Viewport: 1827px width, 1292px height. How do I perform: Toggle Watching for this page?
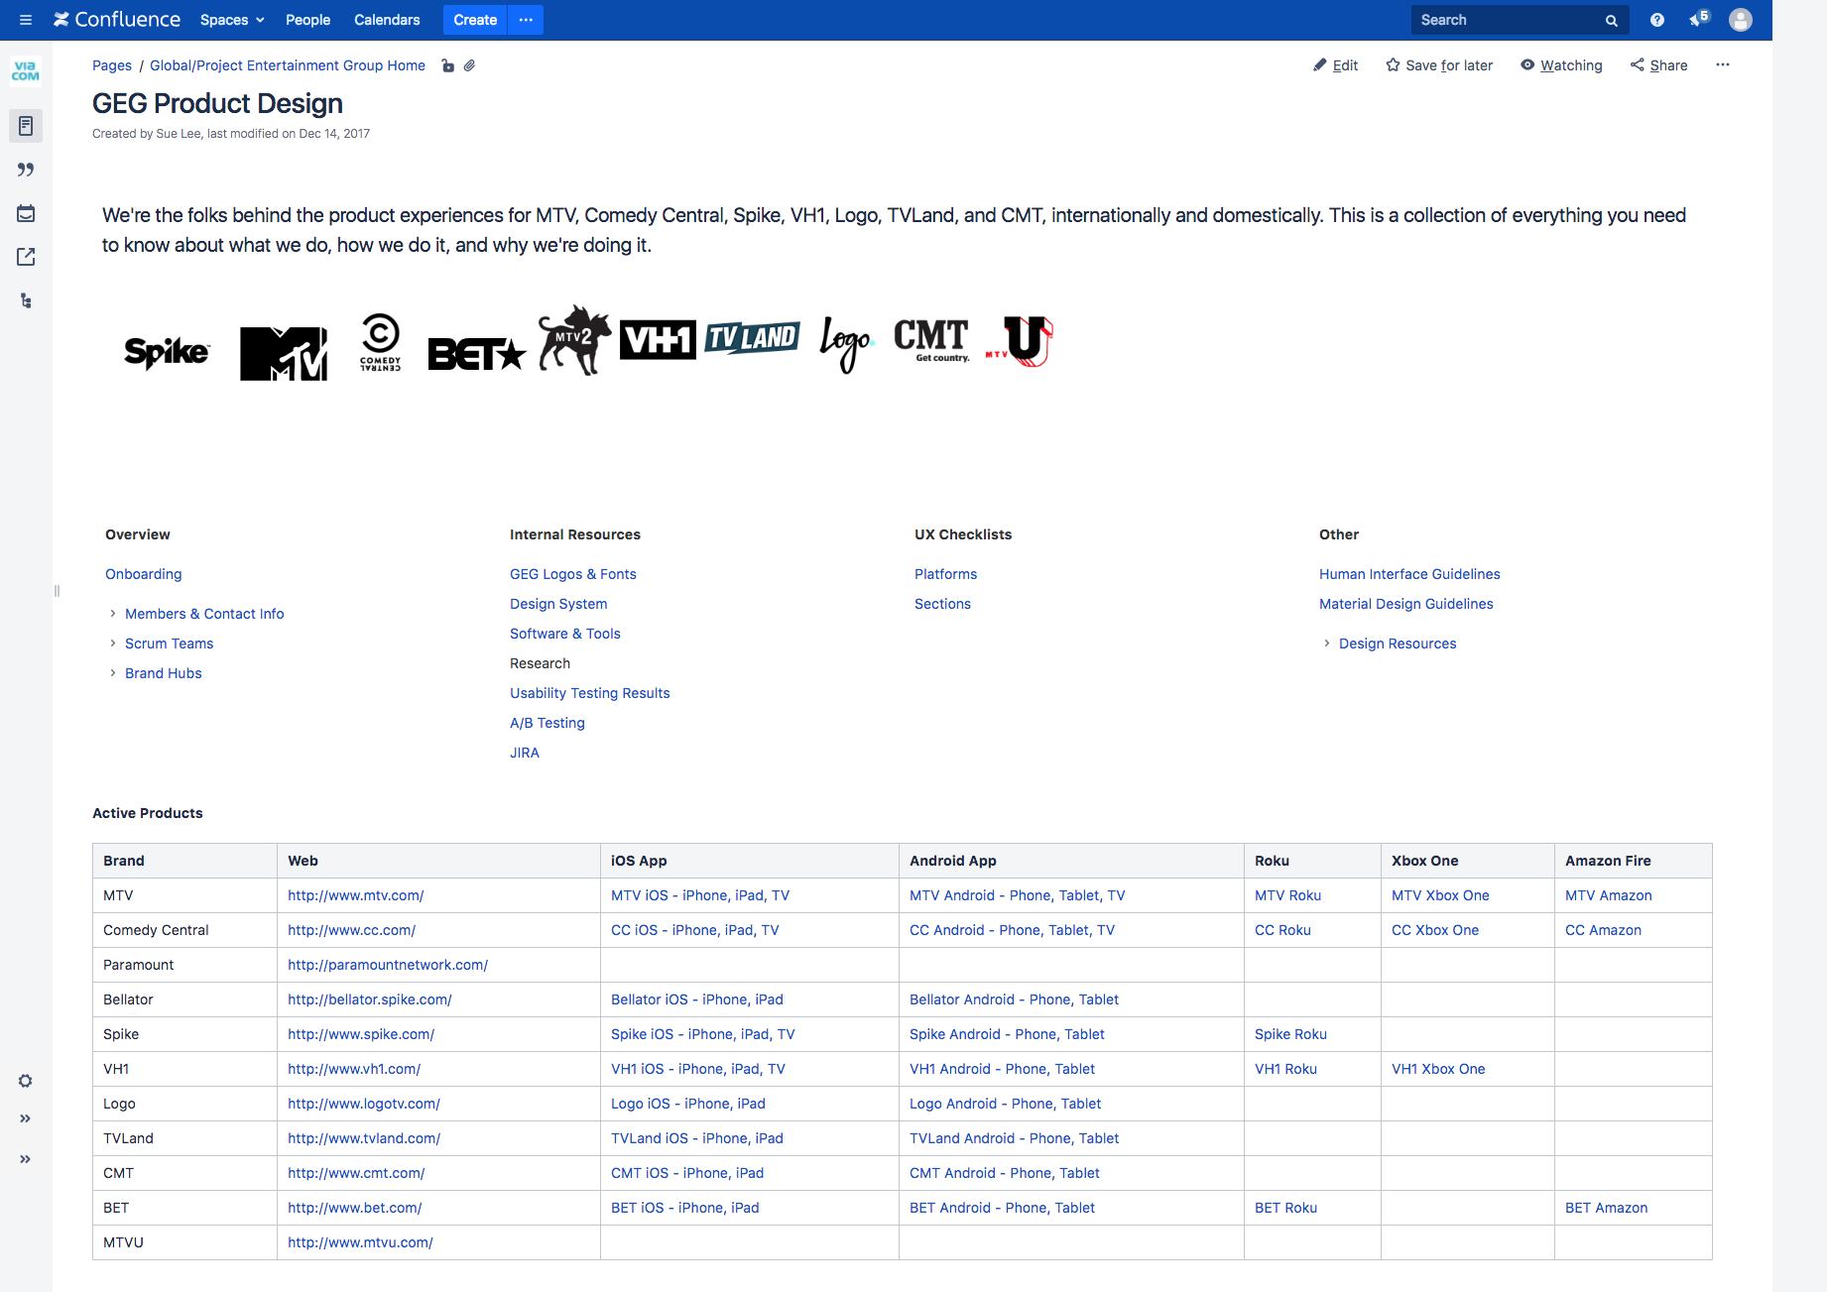pyautogui.click(x=1561, y=65)
